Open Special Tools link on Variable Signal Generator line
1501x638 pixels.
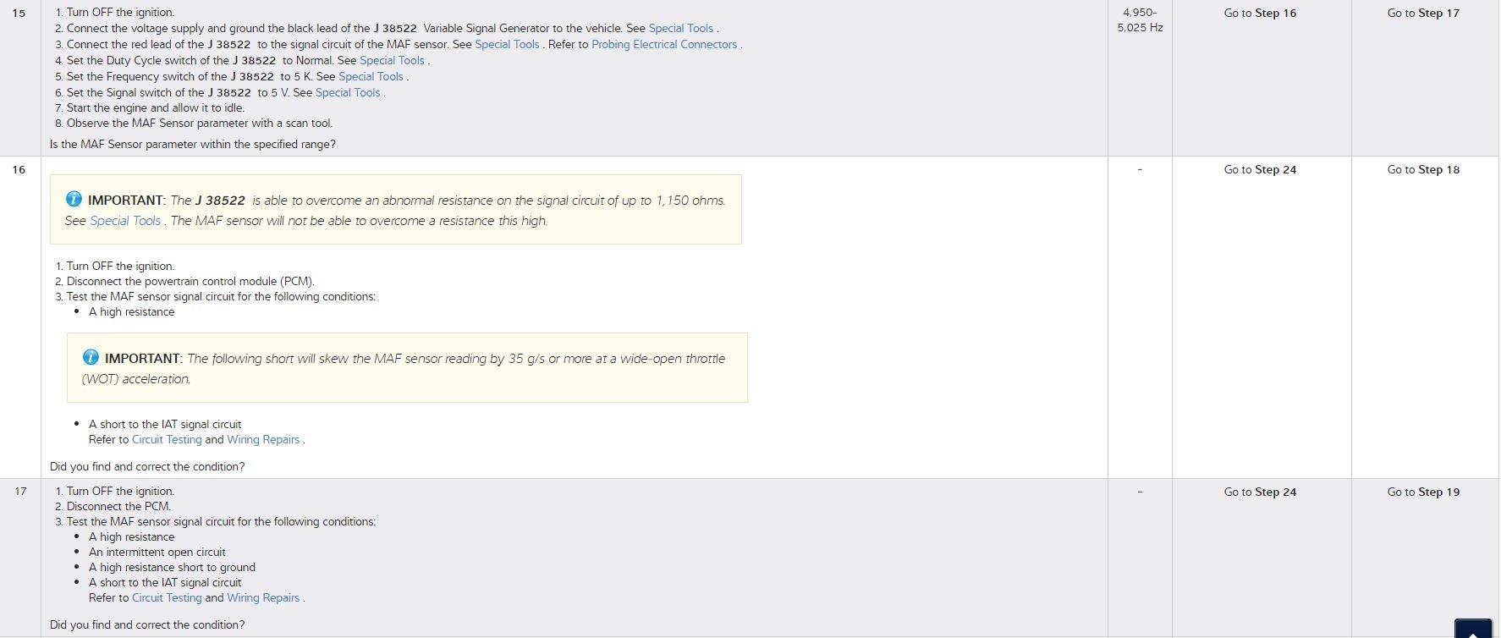(x=680, y=28)
